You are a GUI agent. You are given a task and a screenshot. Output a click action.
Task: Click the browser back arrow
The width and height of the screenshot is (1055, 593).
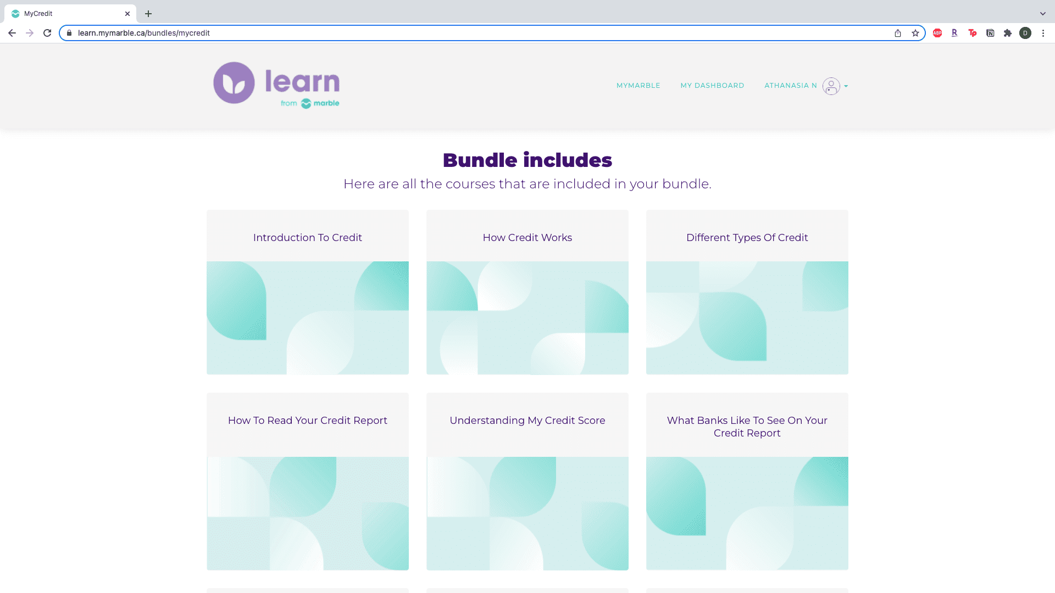pyautogui.click(x=12, y=33)
